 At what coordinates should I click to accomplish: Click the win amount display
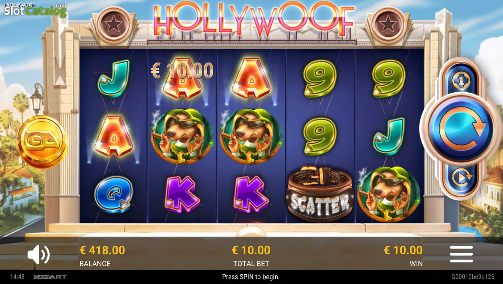pyautogui.click(x=403, y=250)
